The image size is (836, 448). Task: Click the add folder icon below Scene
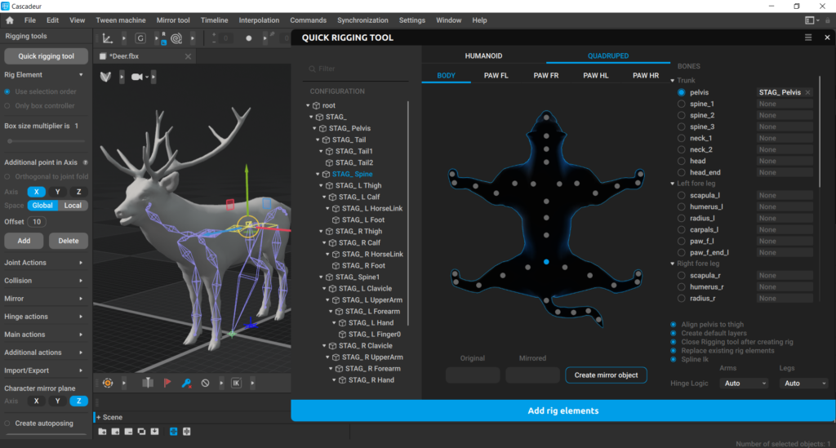point(103,431)
